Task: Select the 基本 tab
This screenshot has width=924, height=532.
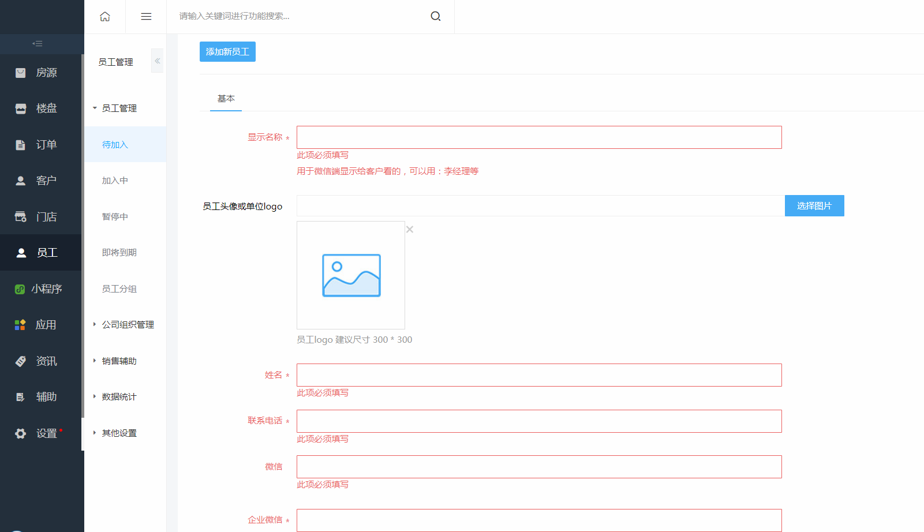Action: coord(226,99)
